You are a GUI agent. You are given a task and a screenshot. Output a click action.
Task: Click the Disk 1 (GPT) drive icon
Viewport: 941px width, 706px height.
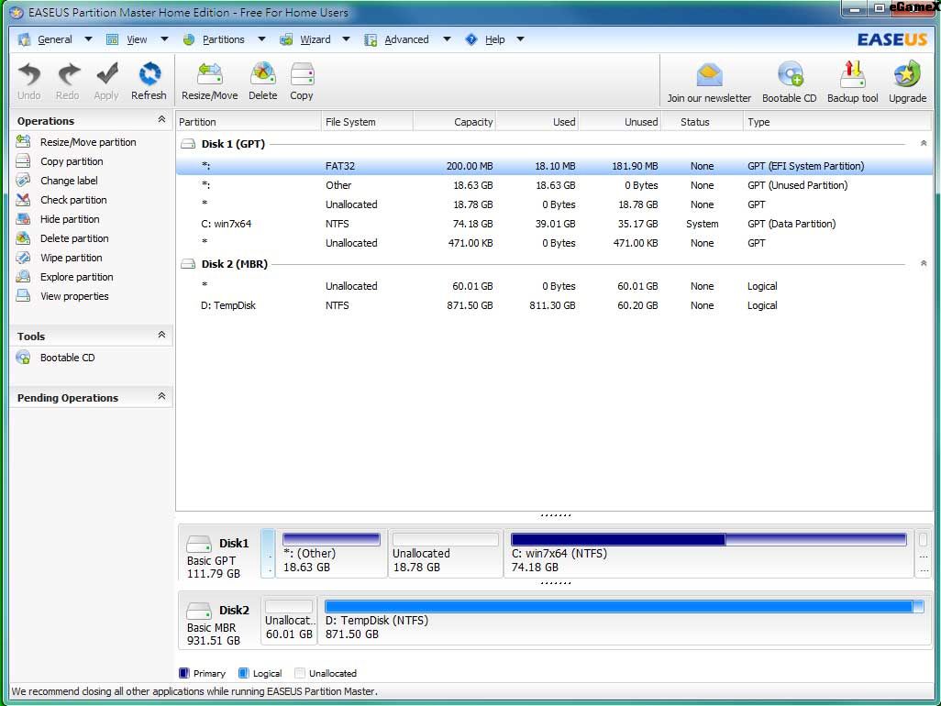point(188,144)
